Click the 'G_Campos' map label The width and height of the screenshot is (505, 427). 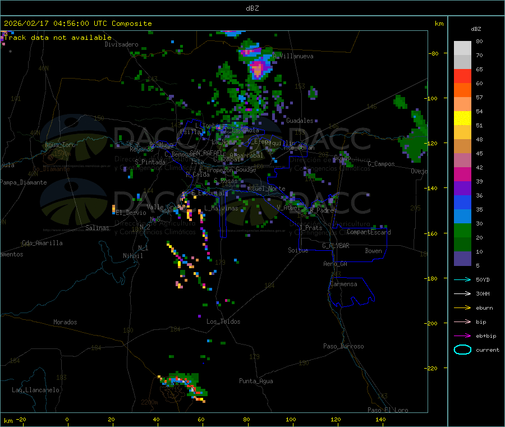(x=381, y=164)
